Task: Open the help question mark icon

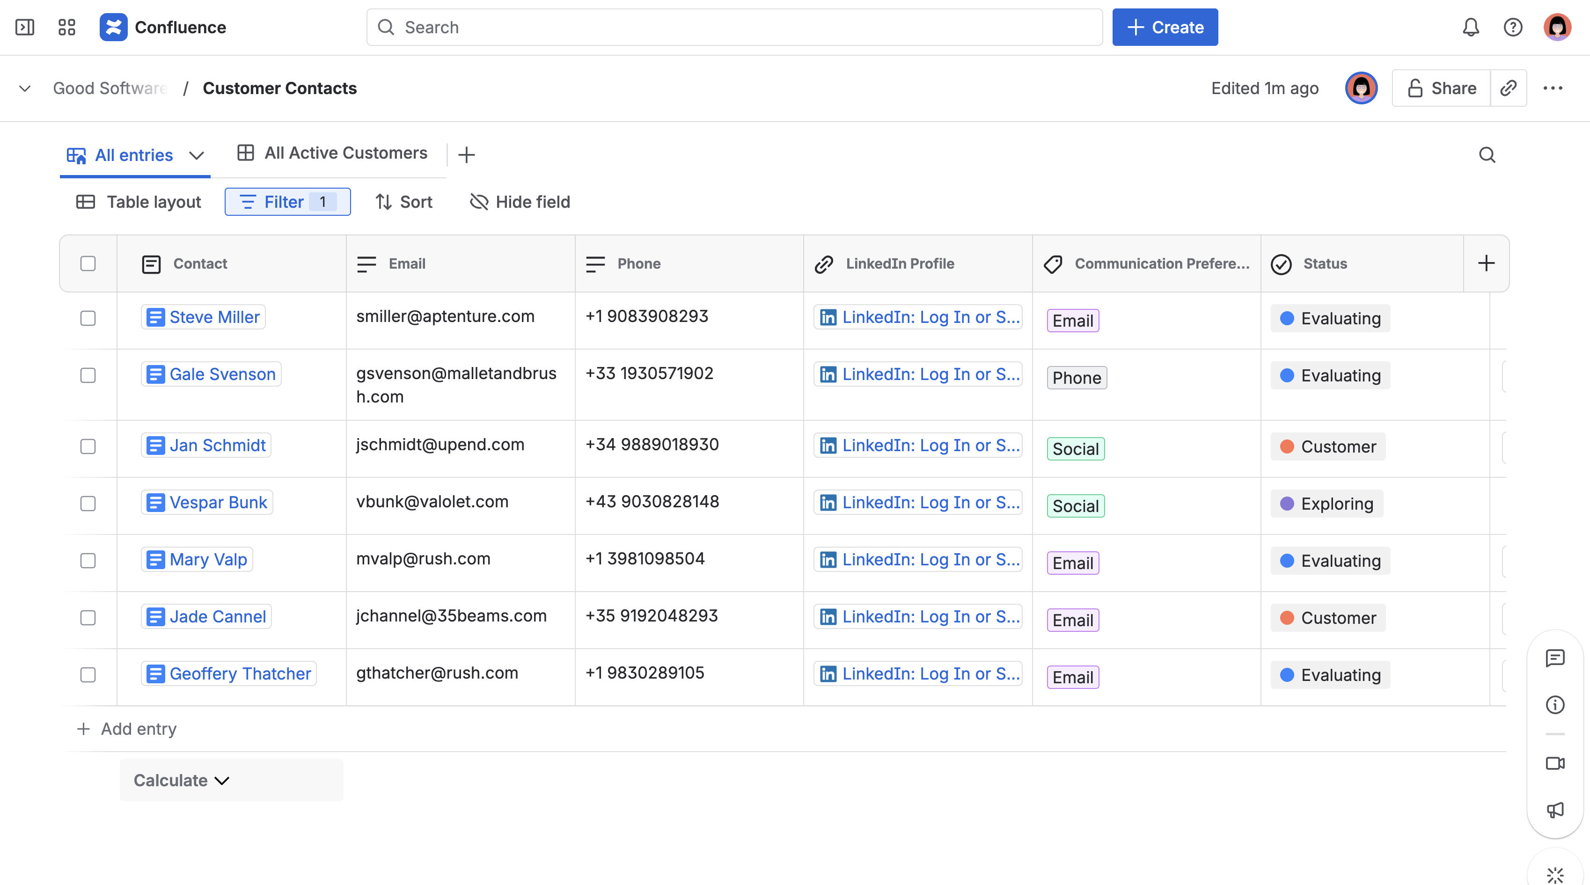Action: (1513, 27)
